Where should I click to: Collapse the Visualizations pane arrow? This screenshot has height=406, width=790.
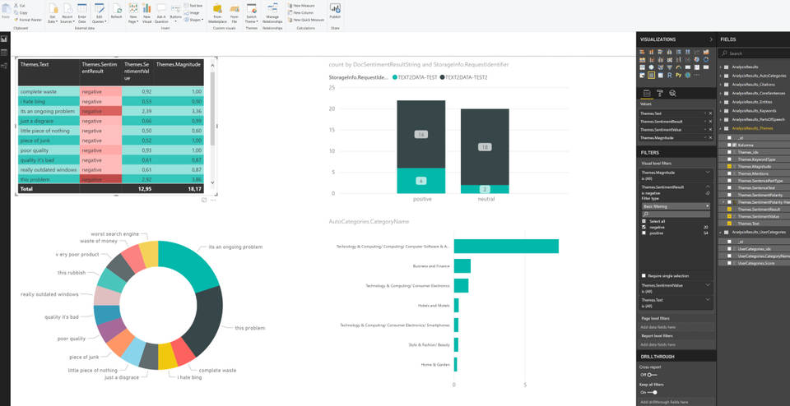pyautogui.click(x=711, y=39)
